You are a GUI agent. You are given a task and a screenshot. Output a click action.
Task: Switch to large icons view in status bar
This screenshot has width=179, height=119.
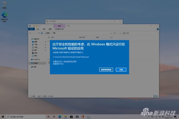[157, 96]
